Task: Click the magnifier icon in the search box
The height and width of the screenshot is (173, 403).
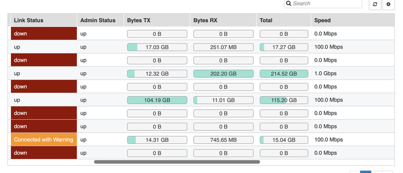Action: [x=288, y=4]
